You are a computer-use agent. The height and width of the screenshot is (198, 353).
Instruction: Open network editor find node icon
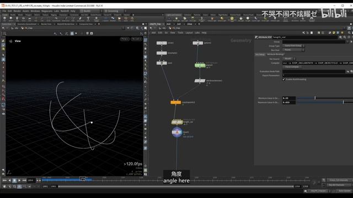point(349,33)
